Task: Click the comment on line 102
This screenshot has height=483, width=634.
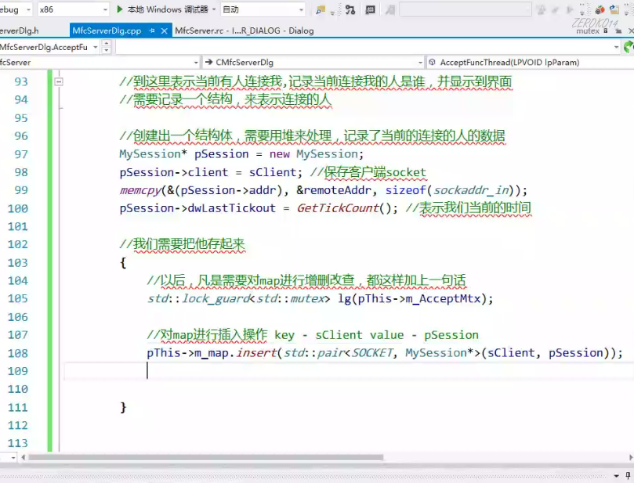Action: pos(183,244)
